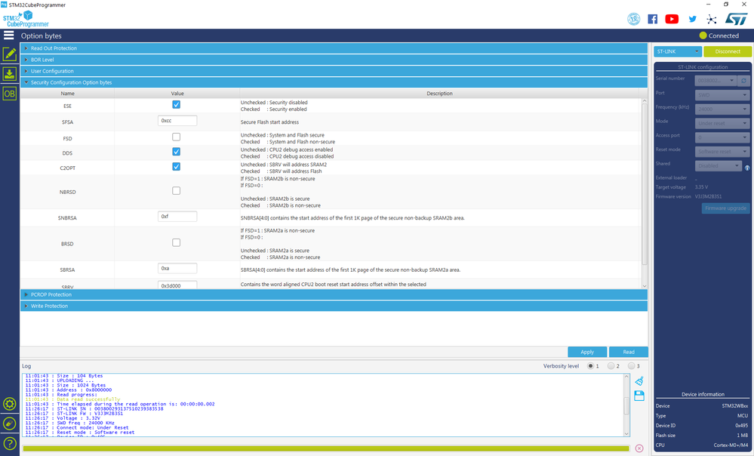
Task: Select verbosity level 2
Action: (611, 366)
